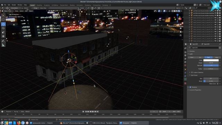Click the Blender logo menu icon
222x125 pixels.
(x=2, y=5)
